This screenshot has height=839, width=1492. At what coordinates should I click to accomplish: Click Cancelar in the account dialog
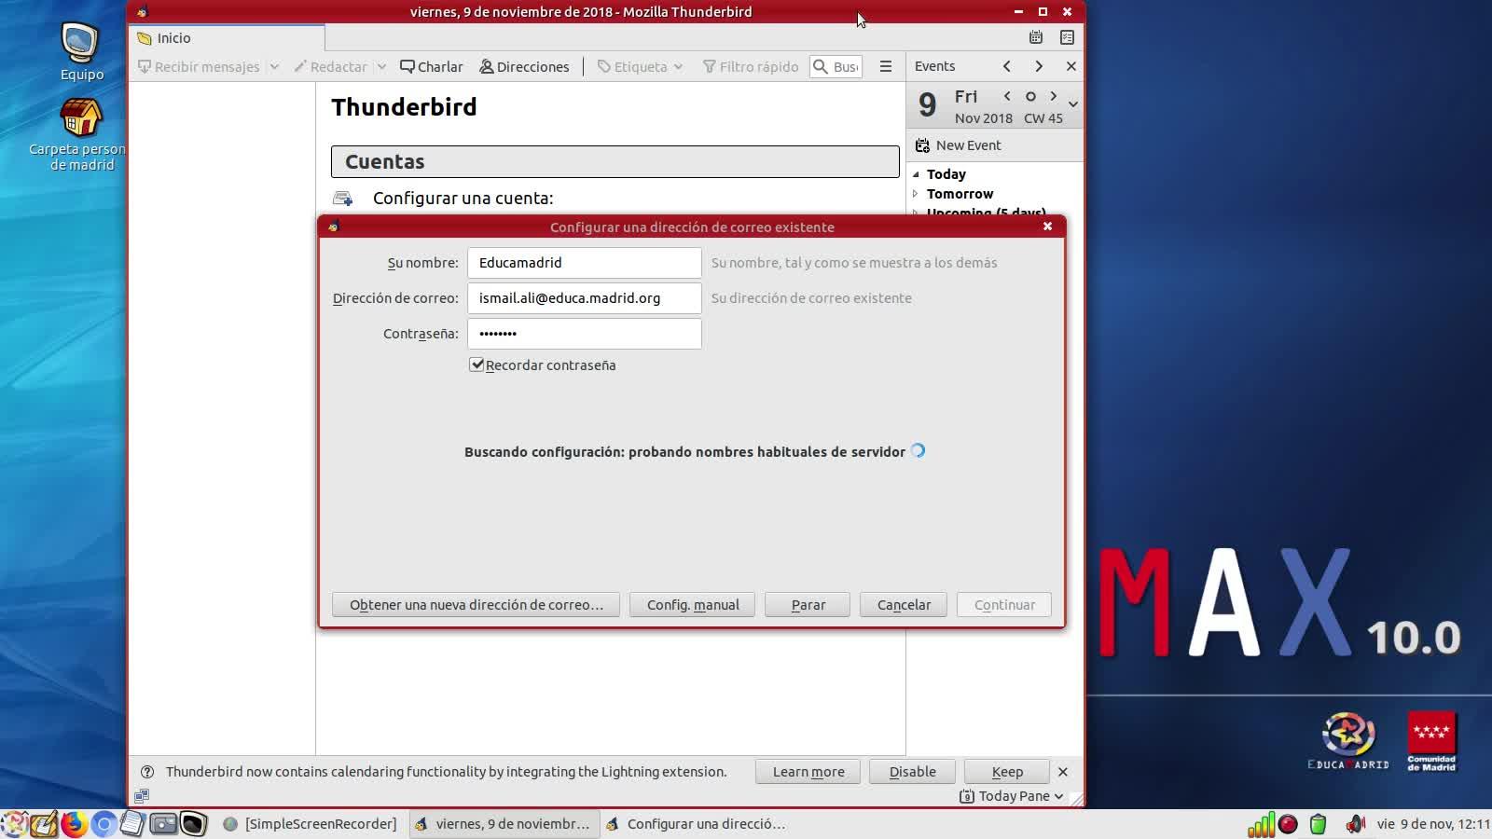pyautogui.click(x=904, y=605)
